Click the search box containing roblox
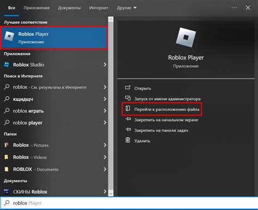Screen dimensions: 258x210 tap(129, 203)
